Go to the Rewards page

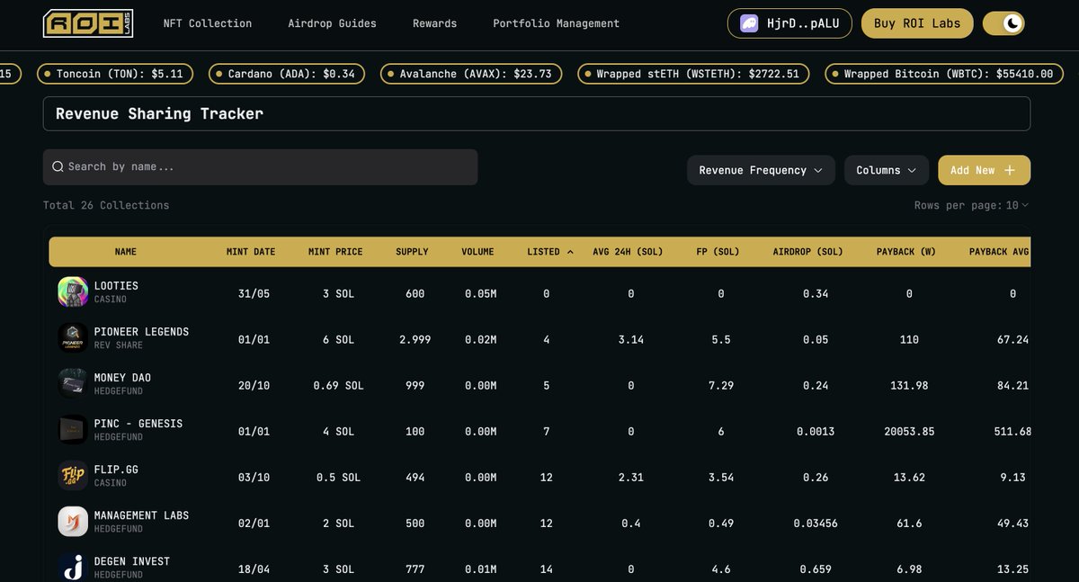[434, 23]
